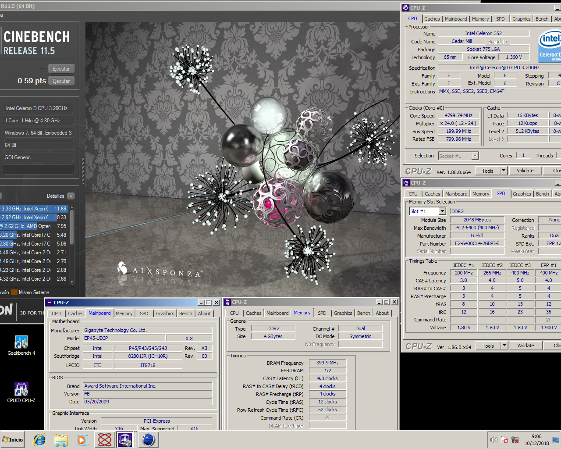Open SPD tab in Mainboard CPU-Z window
This screenshot has height=449, width=561.
(x=144, y=314)
